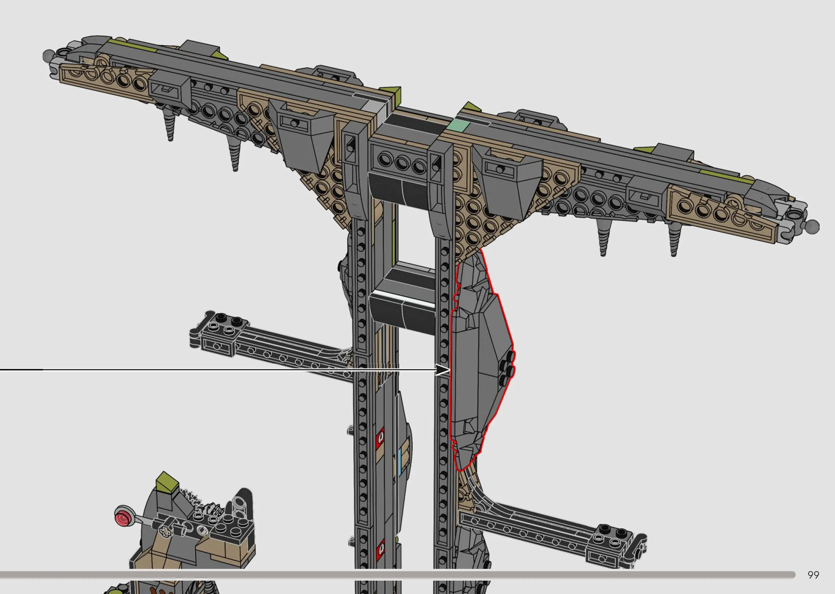
Task: Click the grey page progress bar
Action: coord(397,575)
